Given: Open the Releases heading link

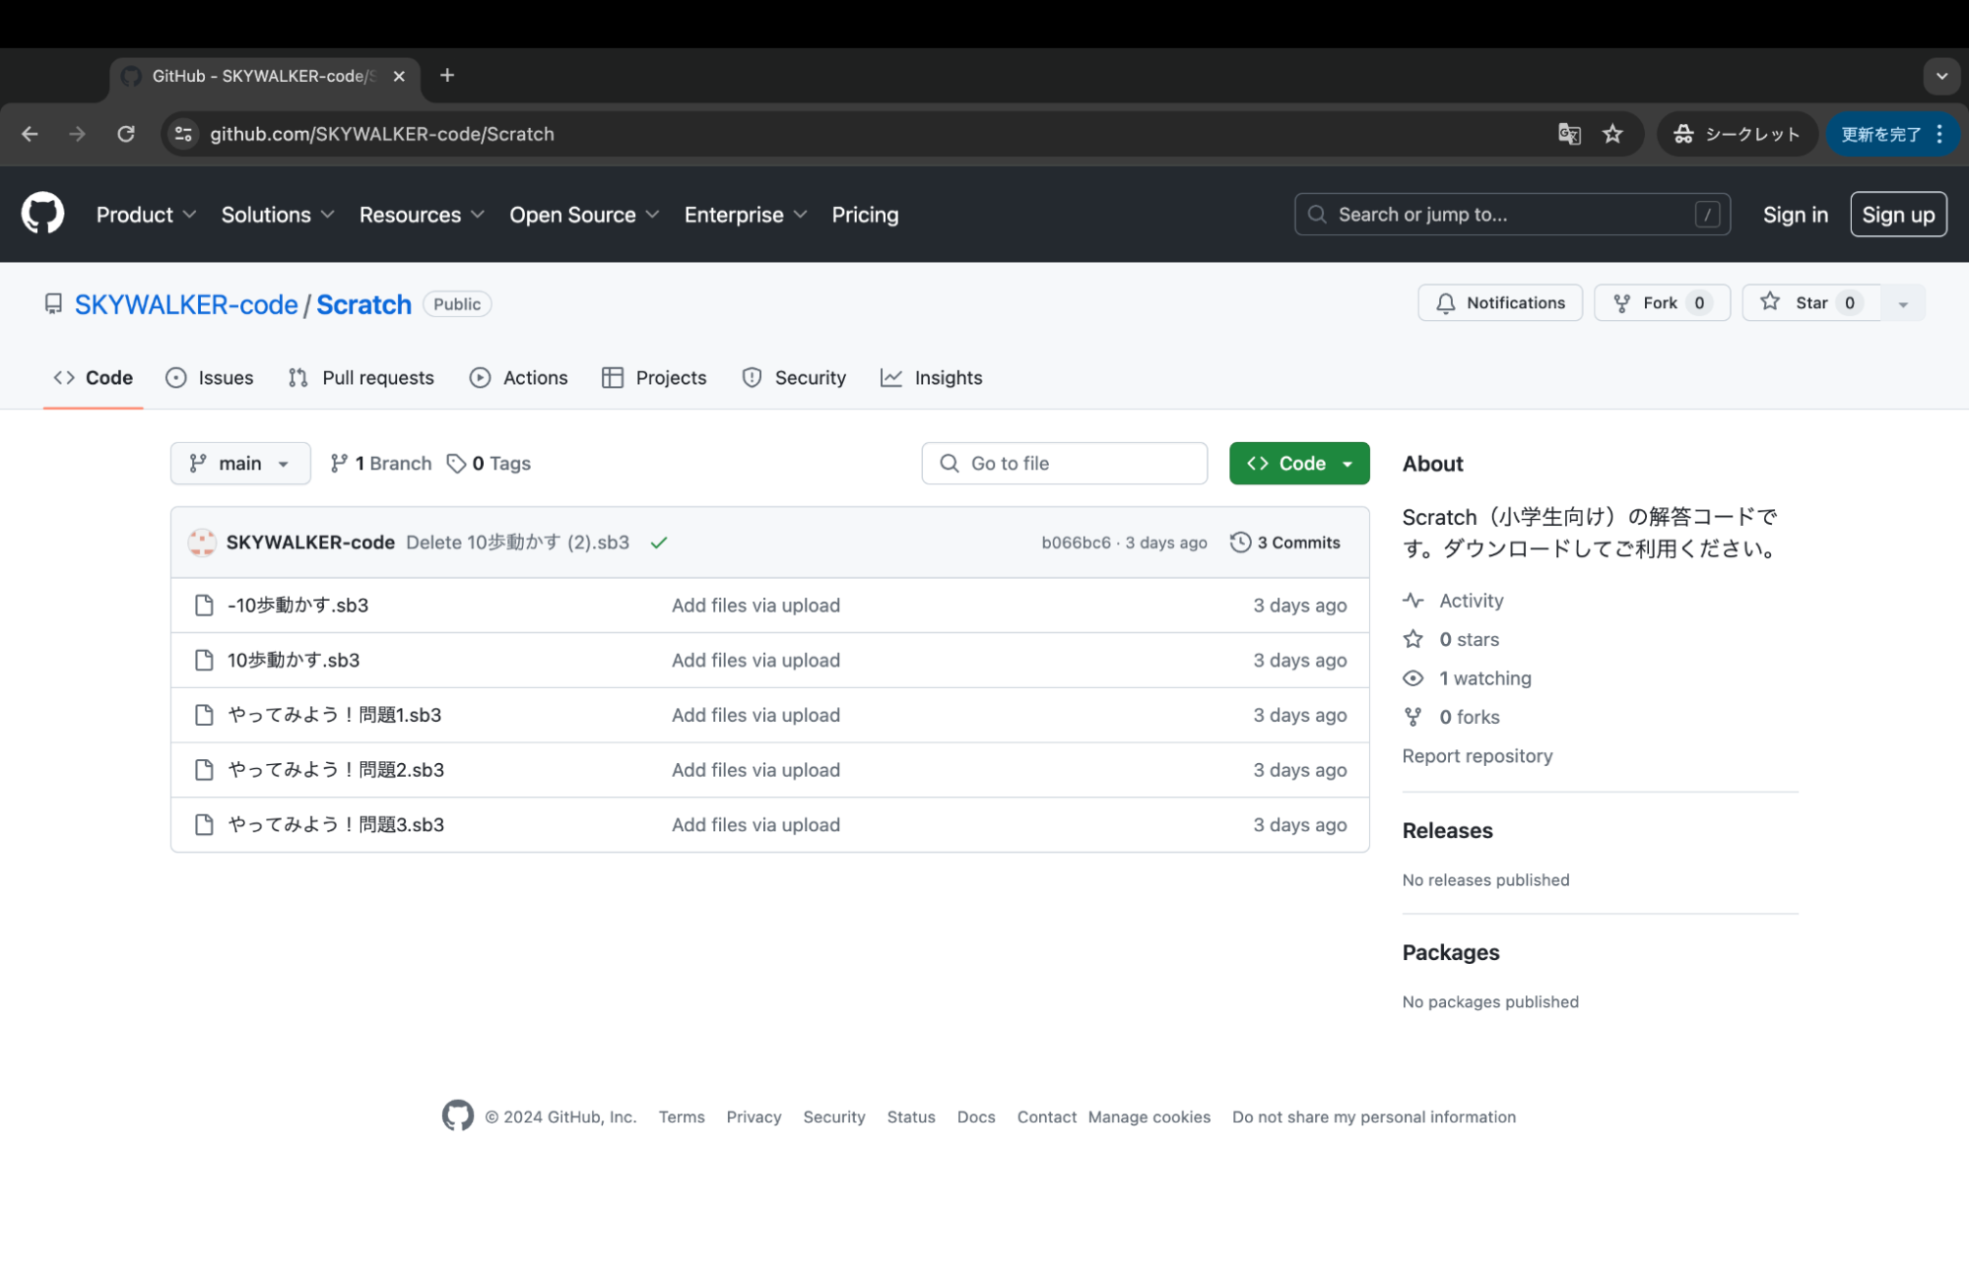Looking at the screenshot, I should pos(1448,831).
